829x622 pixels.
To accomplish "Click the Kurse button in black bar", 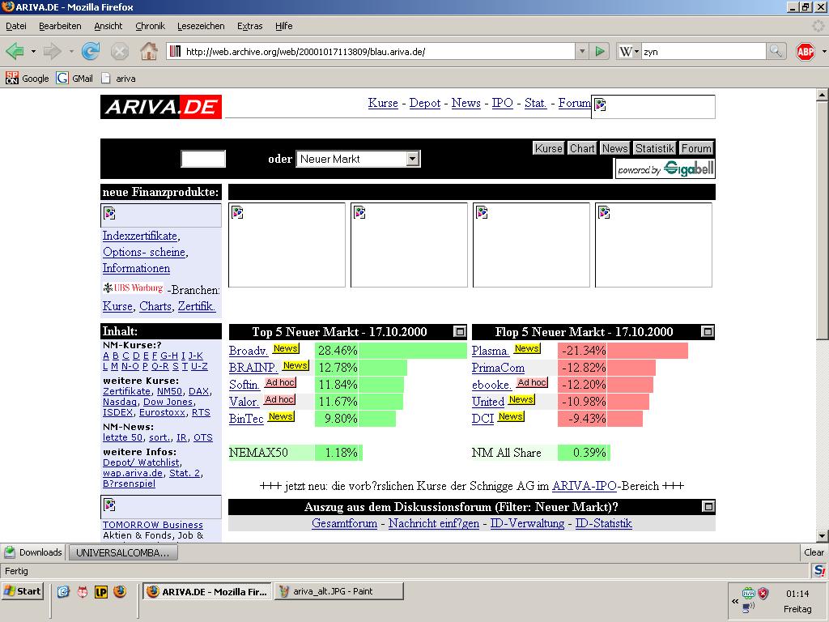I will [x=549, y=148].
